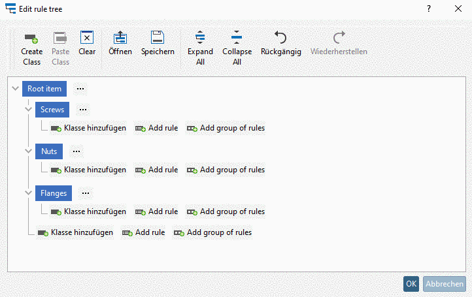Collapse the Flanges class chevron
Screen dimensions: 472x297
[29, 193]
